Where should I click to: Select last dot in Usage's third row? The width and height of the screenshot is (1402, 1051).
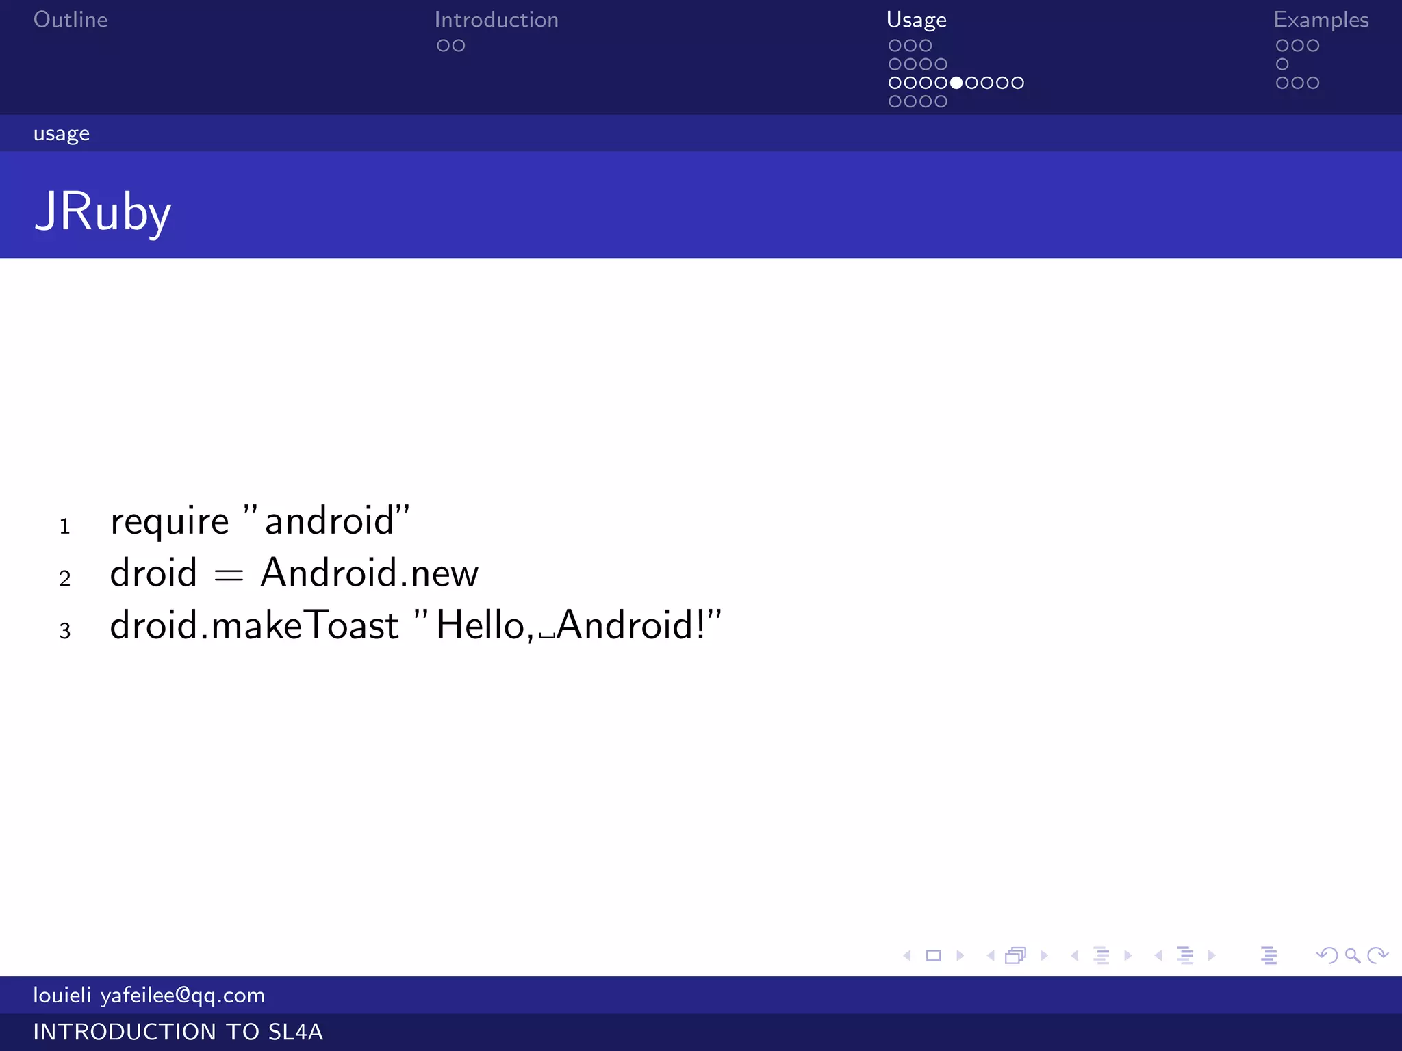click(x=1018, y=83)
